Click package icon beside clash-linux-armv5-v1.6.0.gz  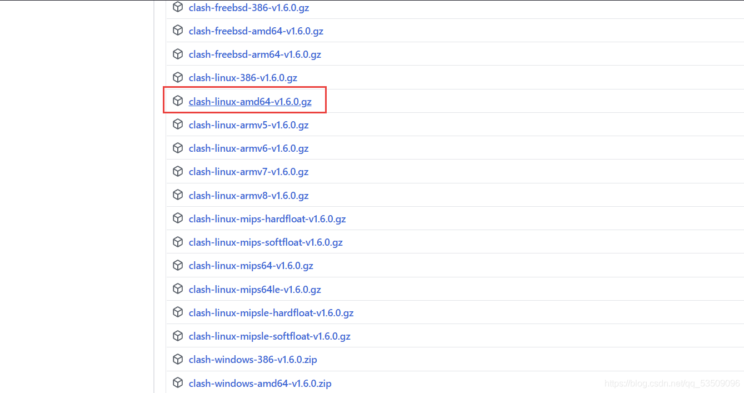[x=178, y=125]
